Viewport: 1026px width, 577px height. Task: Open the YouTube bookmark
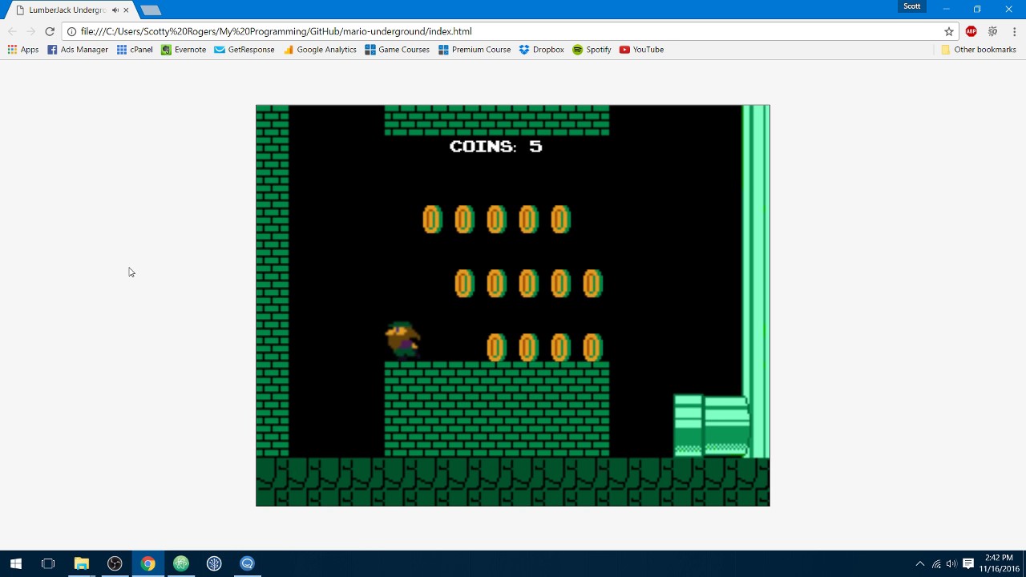tap(641, 50)
